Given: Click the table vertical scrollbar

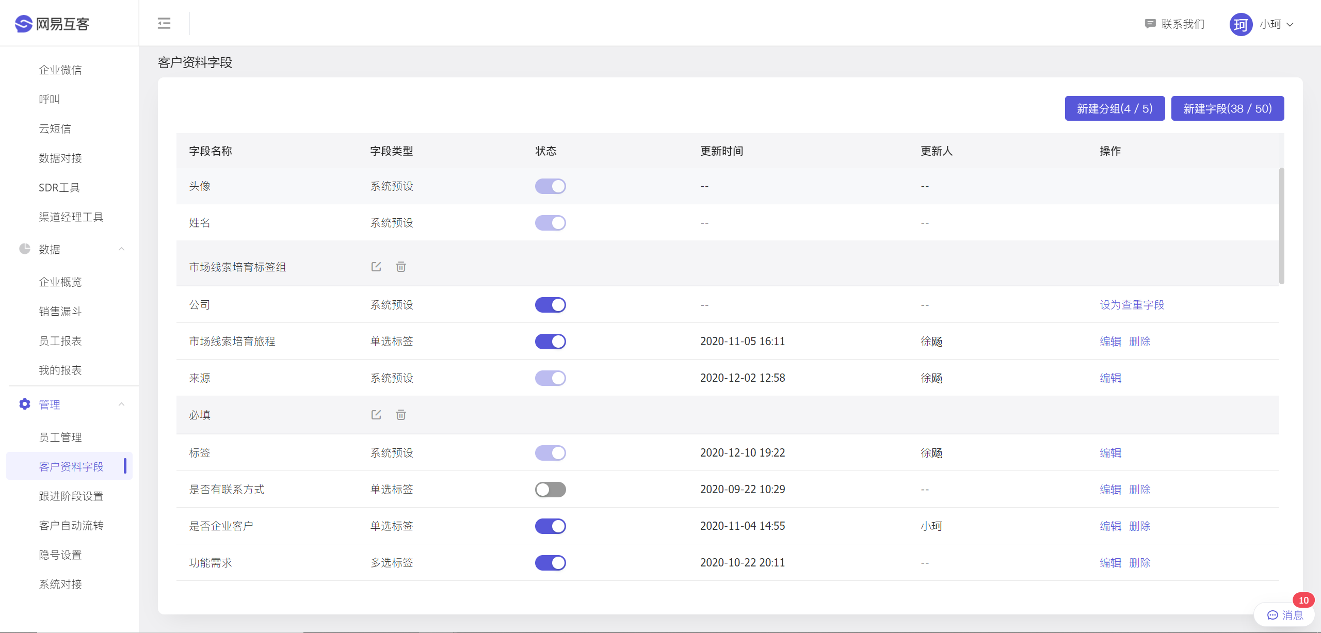Looking at the screenshot, I should [1282, 226].
